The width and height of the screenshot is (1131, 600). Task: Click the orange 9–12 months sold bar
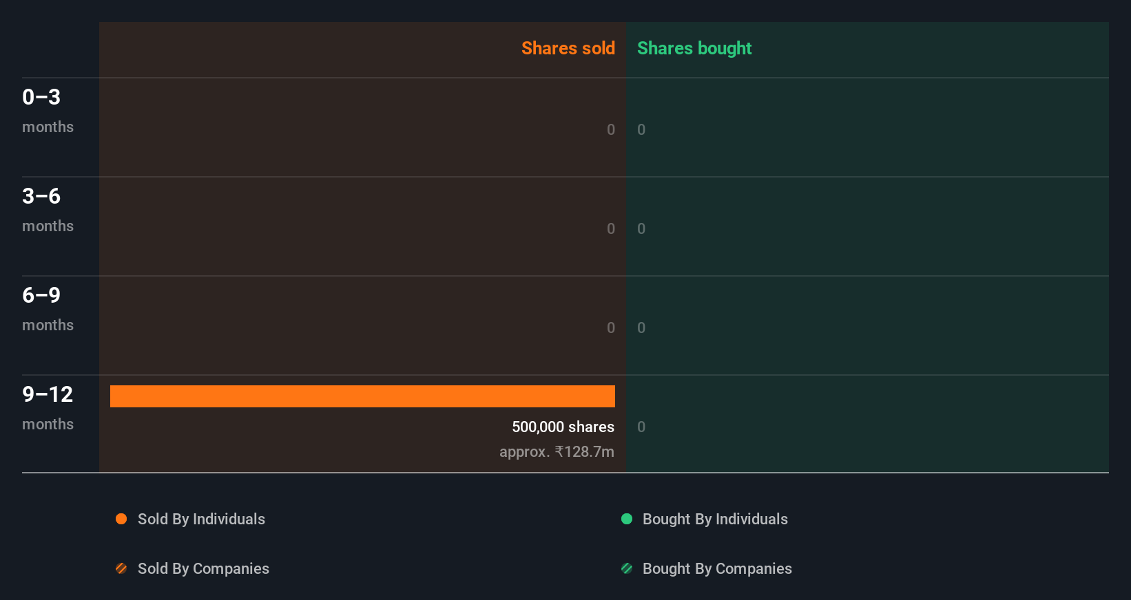(362, 396)
